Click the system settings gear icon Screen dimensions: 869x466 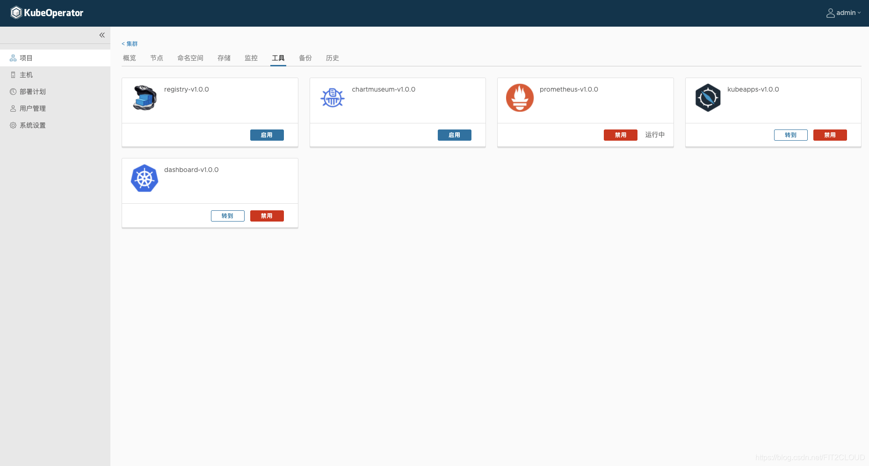[x=13, y=125]
